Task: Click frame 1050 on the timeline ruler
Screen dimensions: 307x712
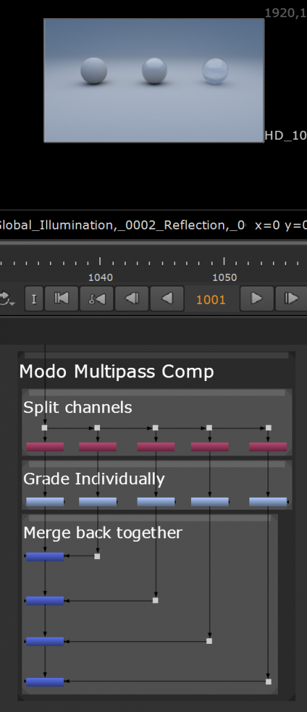Action: [224, 261]
